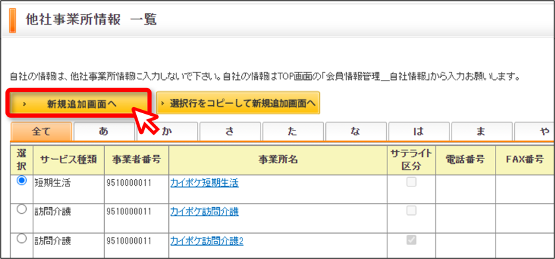555x259 pixels.
Task: Switch to the ま tab
Action: pyautogui.click(x=482, y=131)
